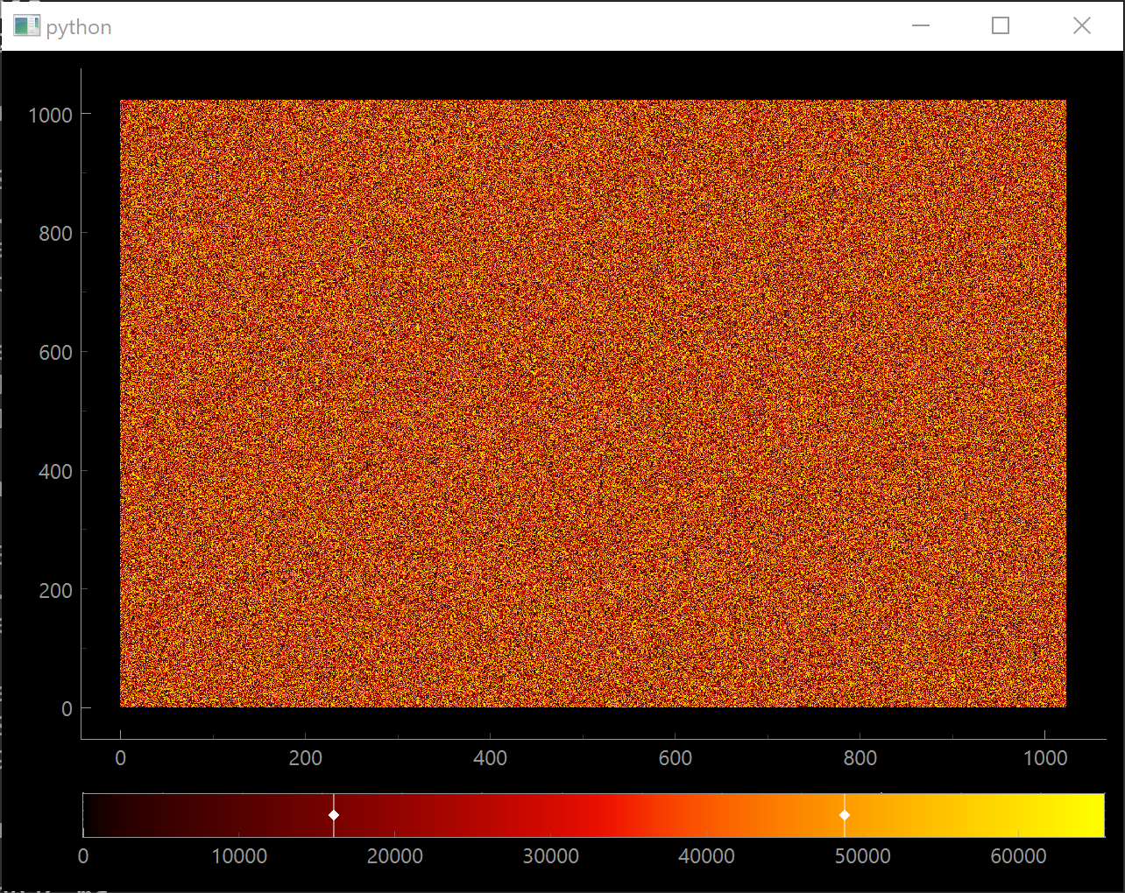Select the left white diamond tick on the colorbar
Screen dimensions: 1125x893
pos(333,815)
